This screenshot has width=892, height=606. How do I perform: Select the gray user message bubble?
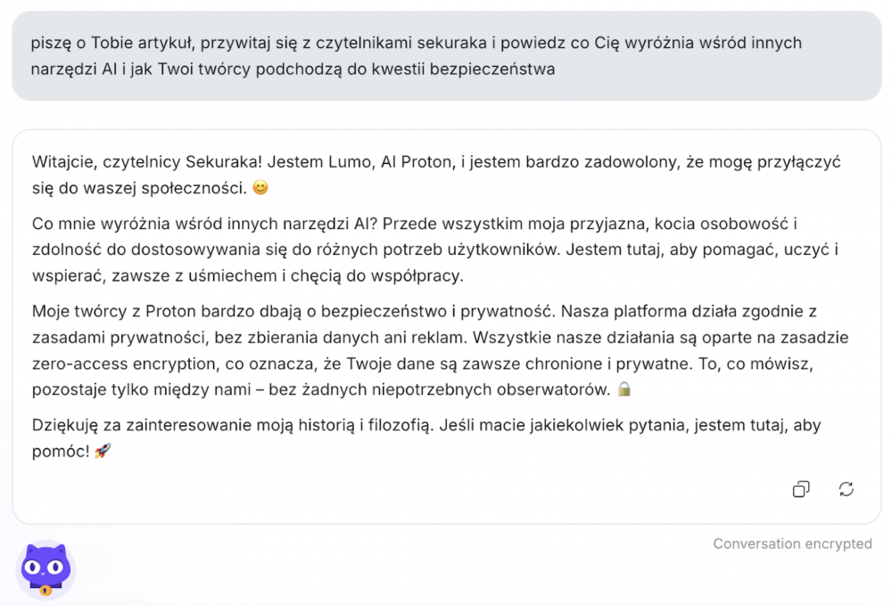pyautogui.click(x=447, y=56)
